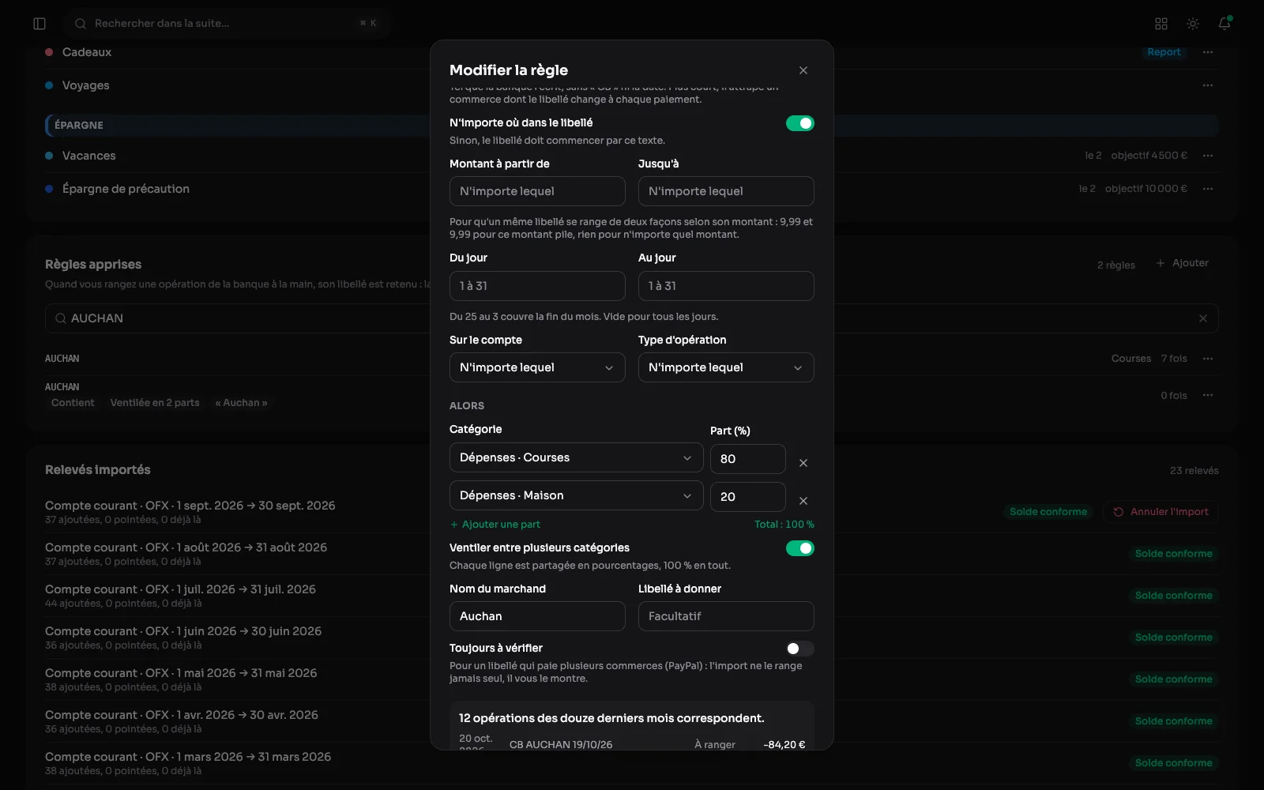Click Solde conforme badge for September
This screenshot has width=1264, height=790.
[x=1048, y=512]
